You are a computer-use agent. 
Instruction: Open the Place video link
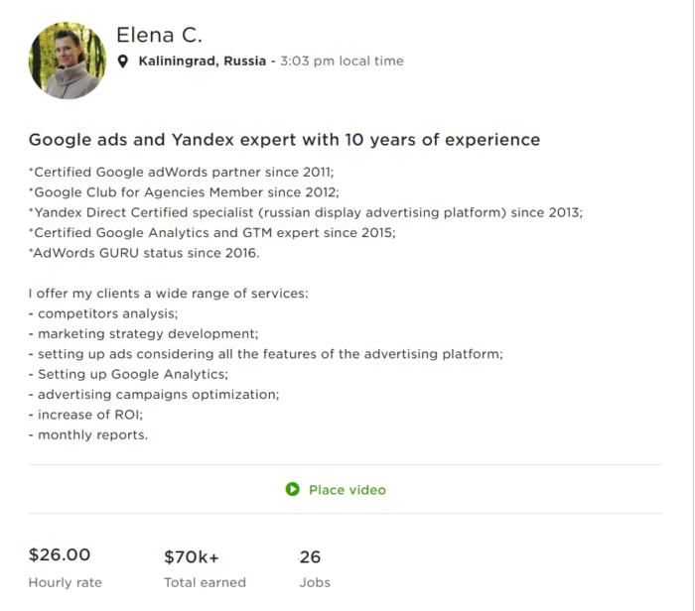click(347, 490)
